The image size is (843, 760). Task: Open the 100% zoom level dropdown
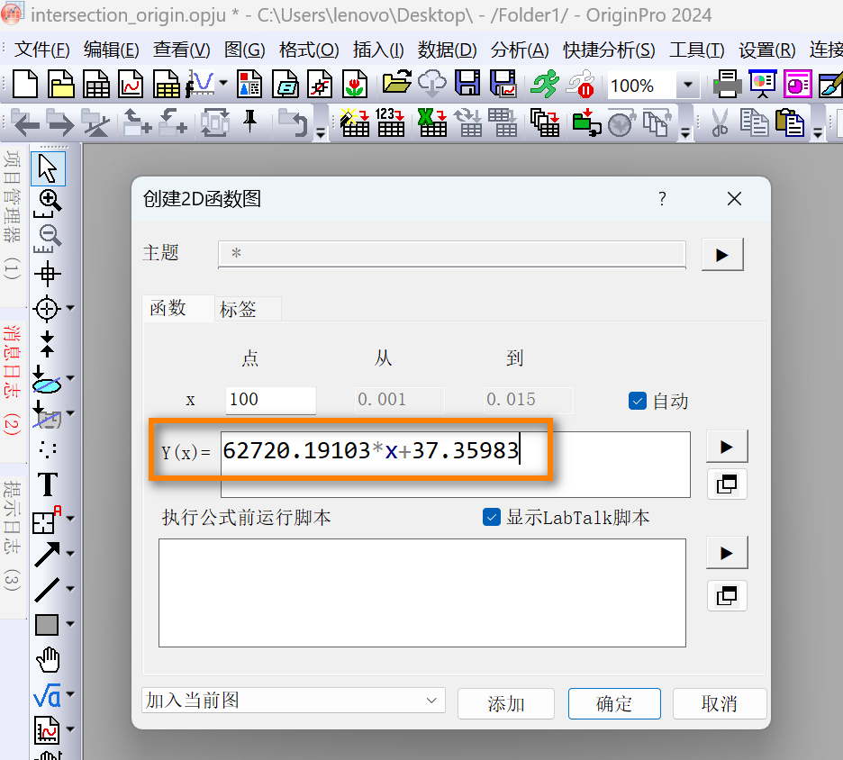point(688,86)
